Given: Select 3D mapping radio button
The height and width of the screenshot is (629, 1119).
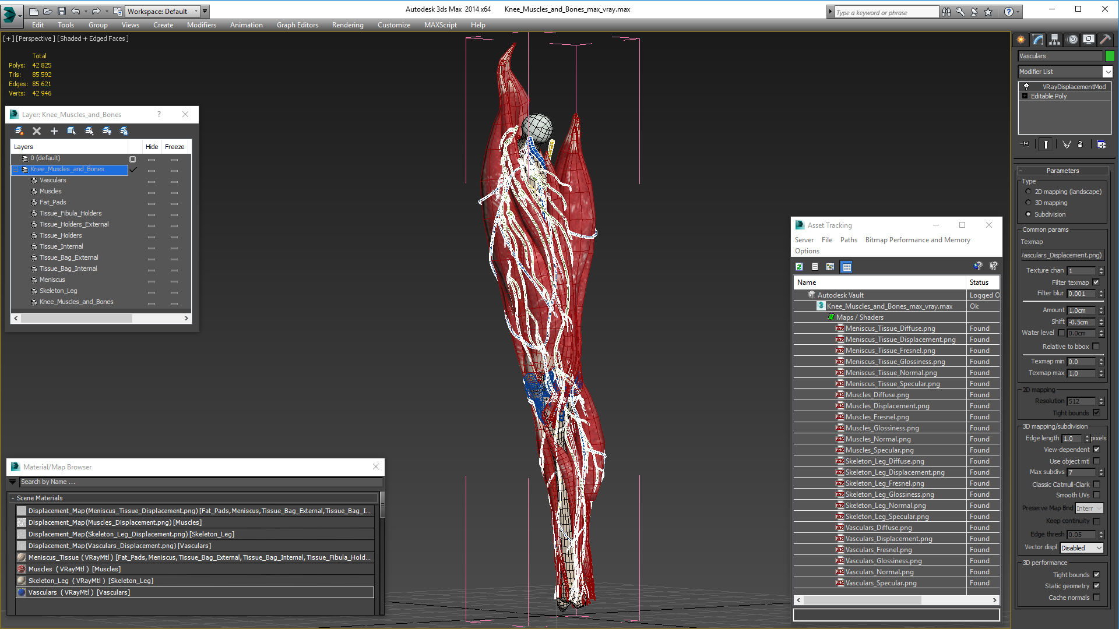Looking at the screenshot, I should pos(1028,203).
